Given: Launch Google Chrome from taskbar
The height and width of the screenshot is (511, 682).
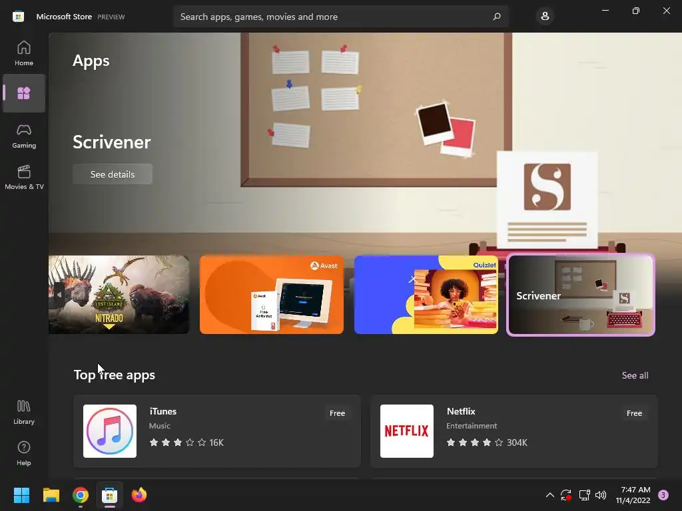Looking at the screenshot, I should pos(81,495).
